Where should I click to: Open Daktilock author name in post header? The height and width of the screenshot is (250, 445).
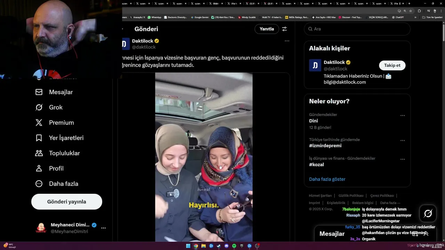click(x=143, y=41)
